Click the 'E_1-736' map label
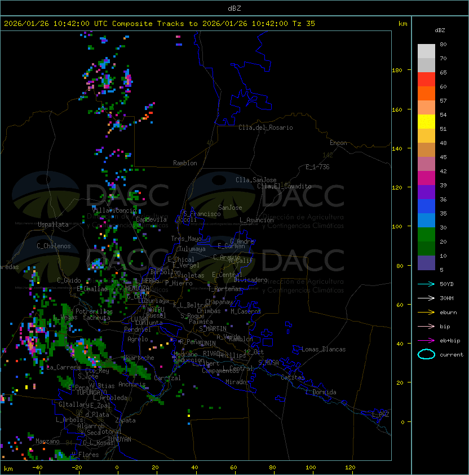Viewport: 469px width, 475px height. [317, 167]
